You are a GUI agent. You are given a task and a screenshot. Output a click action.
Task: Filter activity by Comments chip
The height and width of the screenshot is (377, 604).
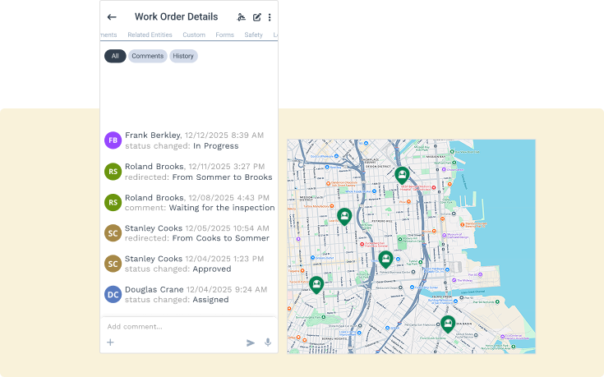(x=148, y=56)
